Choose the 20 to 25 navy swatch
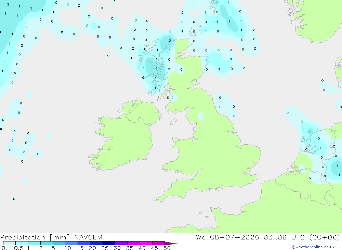The width and height of the screenshot is (342, 250). coord(96,243)
